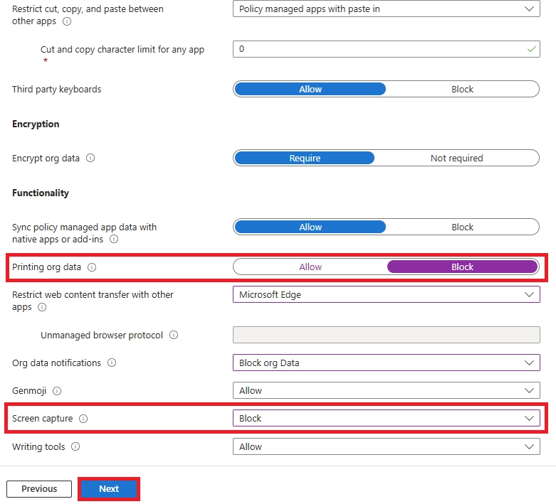Open the Microsoft Edge browser dropdown
The width and height of the screenshot is (556, 504).
[x=387, y=294]
